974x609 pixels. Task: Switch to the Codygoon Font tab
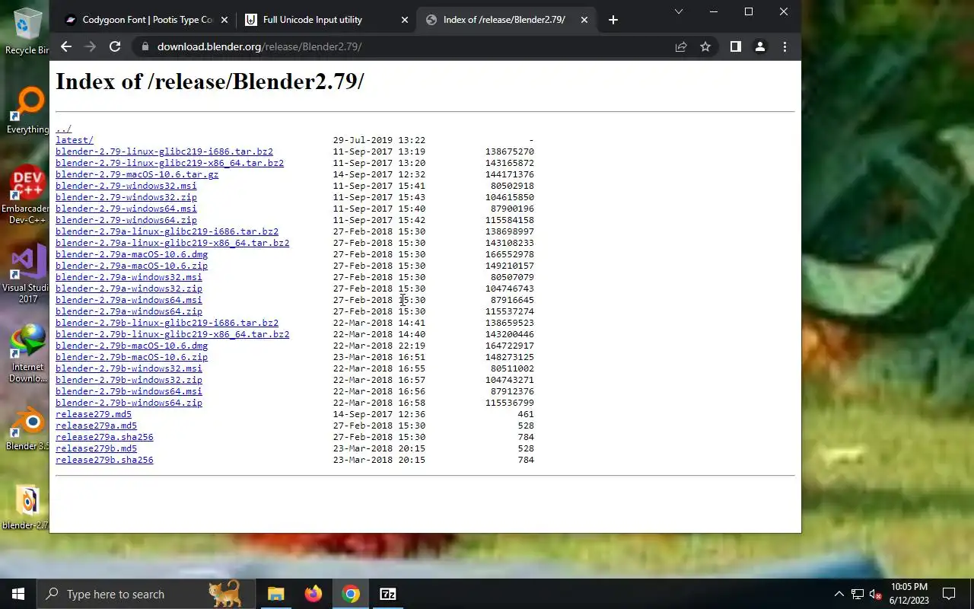point(145,20)
